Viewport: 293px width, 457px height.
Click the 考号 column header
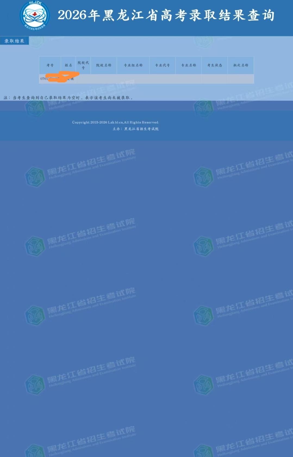[50, 65]
